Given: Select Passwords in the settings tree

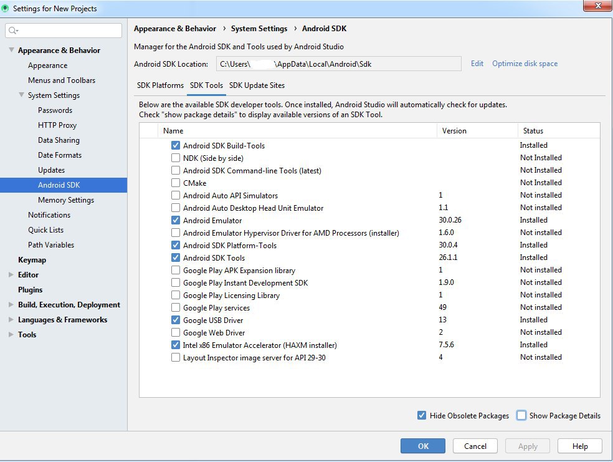Looking at the screenshot, I should pos(55,110).
